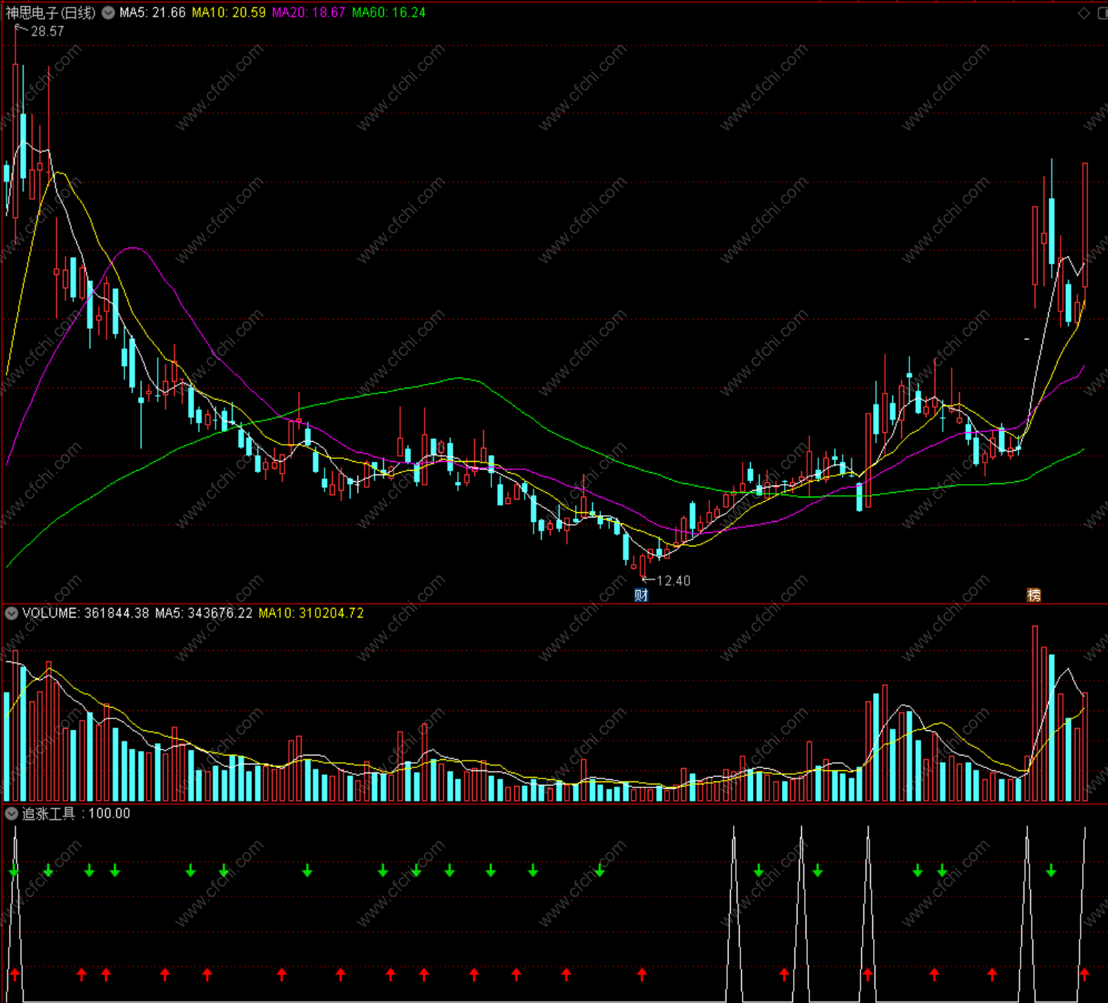Click the volume MA5: 343676.22 label
This screenshot has width=1108, height=1003.
[x=204, y=613]
